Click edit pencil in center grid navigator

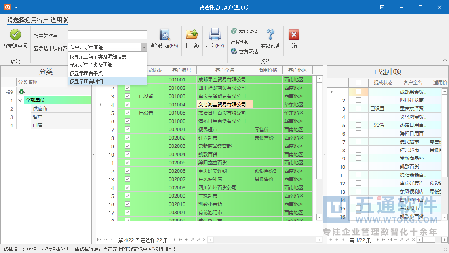(x=193, y=240)
